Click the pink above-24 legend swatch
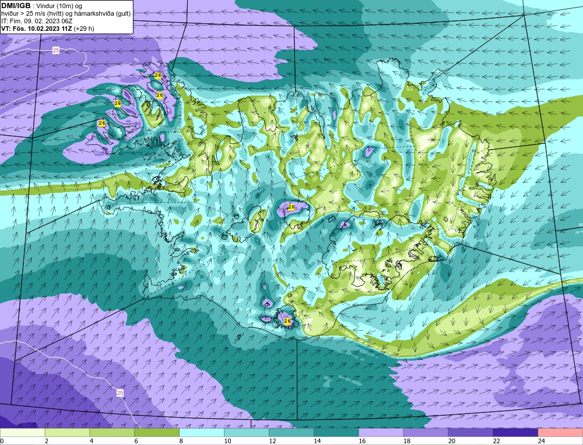 [x=560, y=433]
